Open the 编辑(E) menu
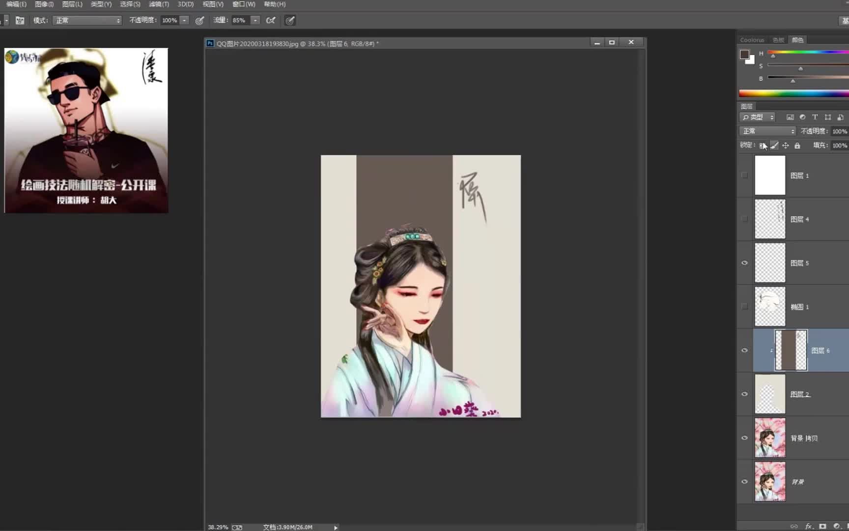The image size is (849, 531). click(16, 4)
